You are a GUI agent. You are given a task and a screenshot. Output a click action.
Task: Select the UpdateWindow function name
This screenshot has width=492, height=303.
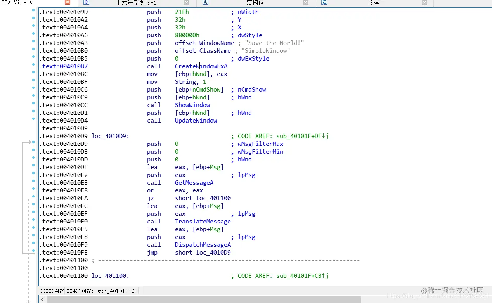point(196,121)
